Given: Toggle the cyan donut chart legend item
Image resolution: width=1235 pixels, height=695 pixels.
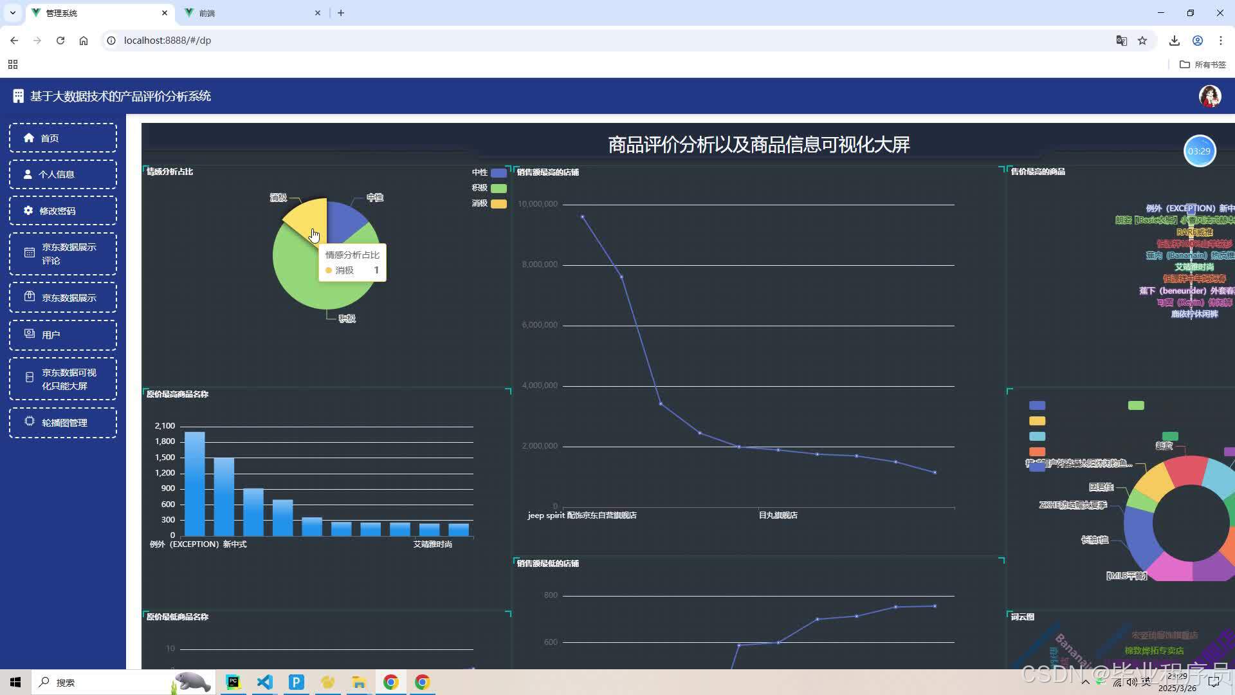Looking at the screenshot, I should point(1037,436).
